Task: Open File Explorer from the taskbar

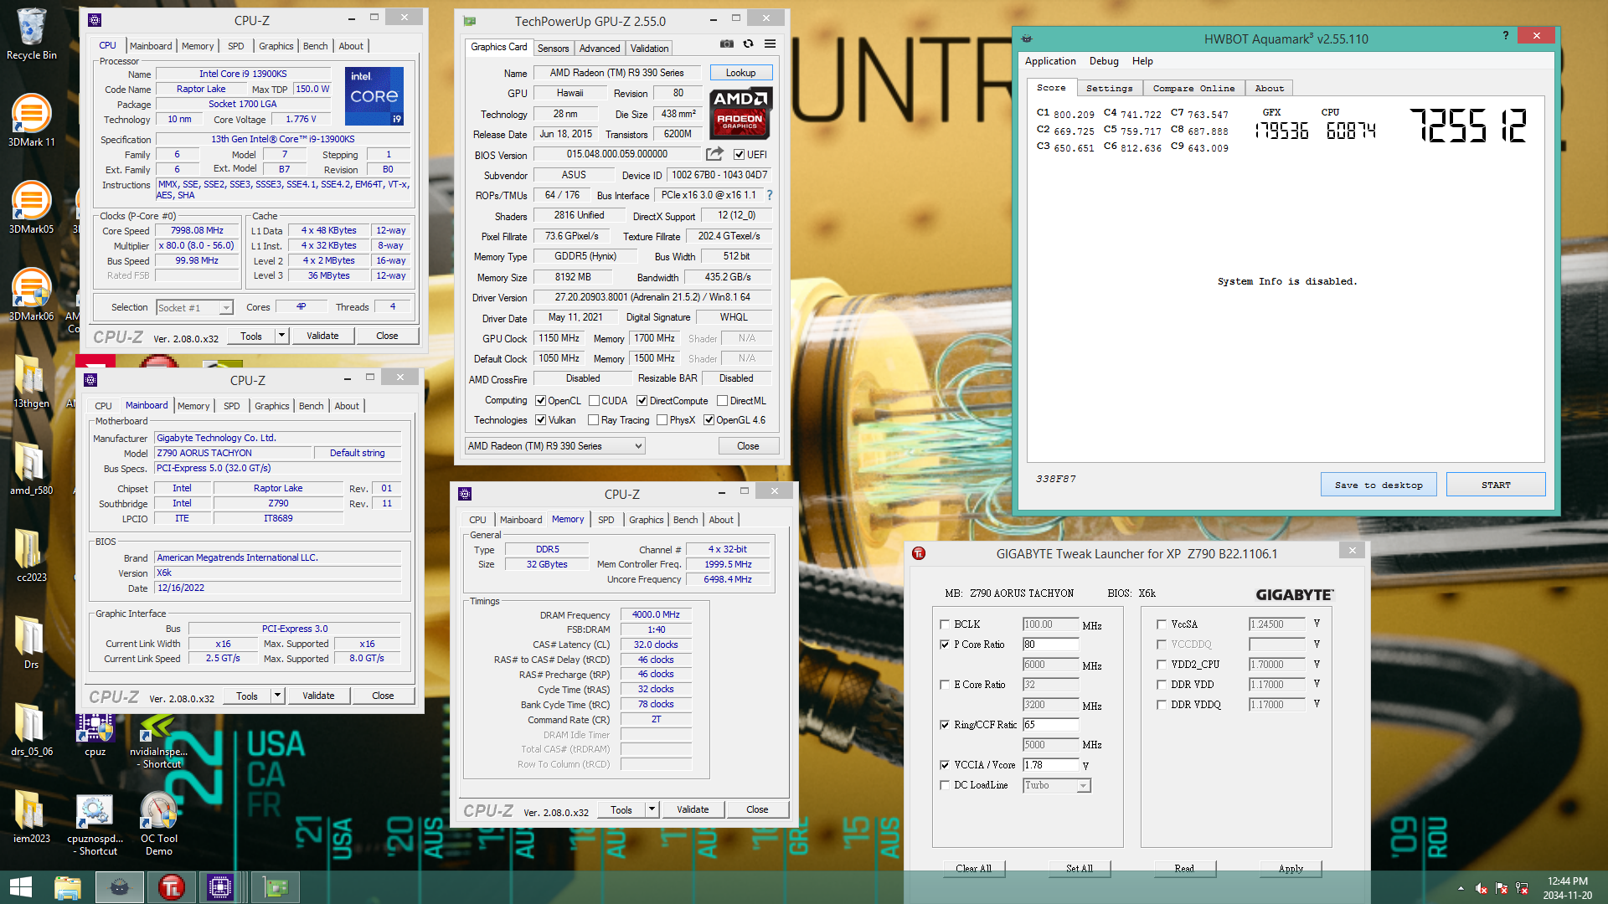Action: [x=68, y=887]
